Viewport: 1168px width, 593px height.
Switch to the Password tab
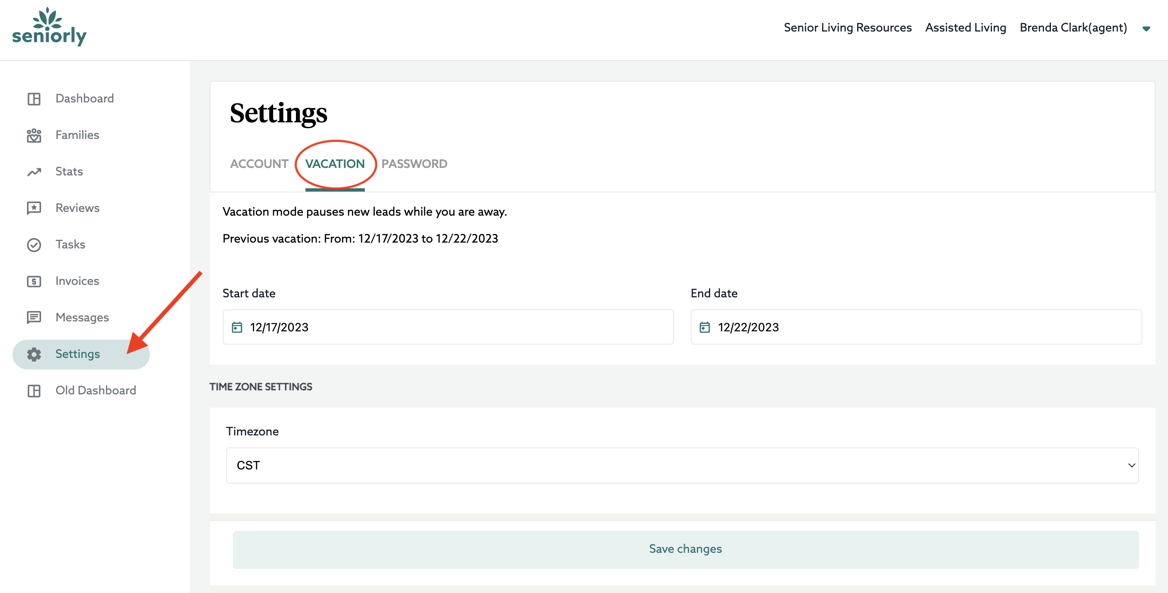point(414,163)
